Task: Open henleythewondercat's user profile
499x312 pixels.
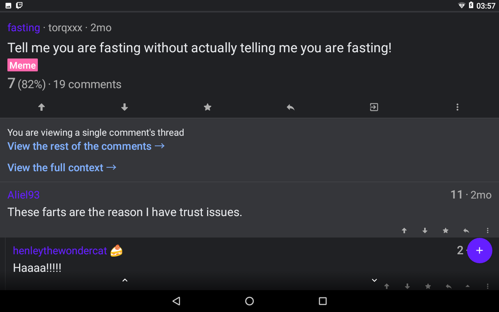Action: pos(60,250)
